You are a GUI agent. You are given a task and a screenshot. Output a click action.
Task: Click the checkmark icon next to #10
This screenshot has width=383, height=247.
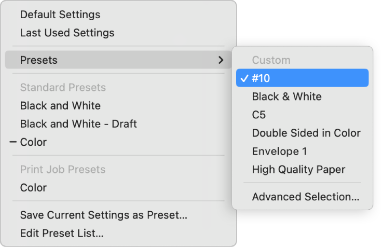coord(244,78)
